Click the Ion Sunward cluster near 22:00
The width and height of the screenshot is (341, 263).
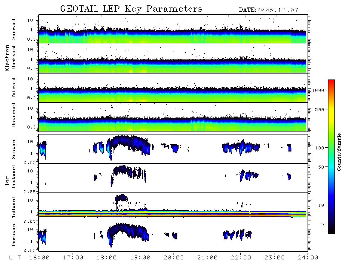pyautogui.click(x=241, y=147)
